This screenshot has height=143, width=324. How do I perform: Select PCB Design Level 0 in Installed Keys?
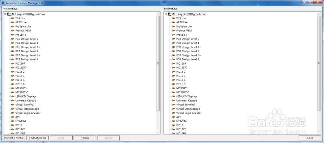(x=188, y=39)
